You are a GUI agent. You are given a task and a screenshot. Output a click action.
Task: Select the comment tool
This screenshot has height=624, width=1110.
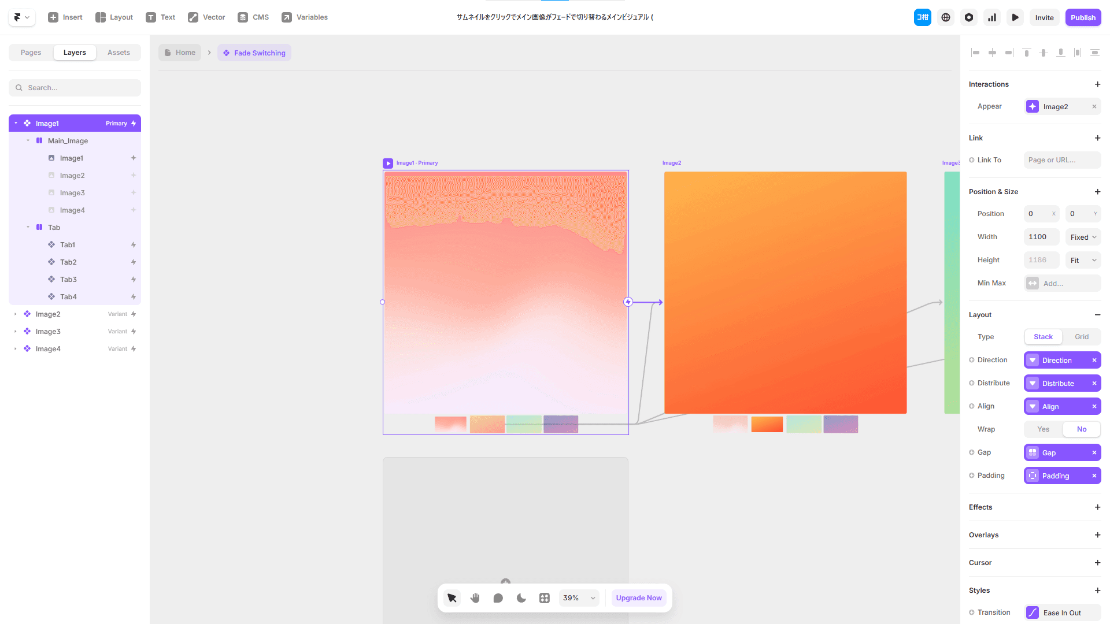point(498,598)
